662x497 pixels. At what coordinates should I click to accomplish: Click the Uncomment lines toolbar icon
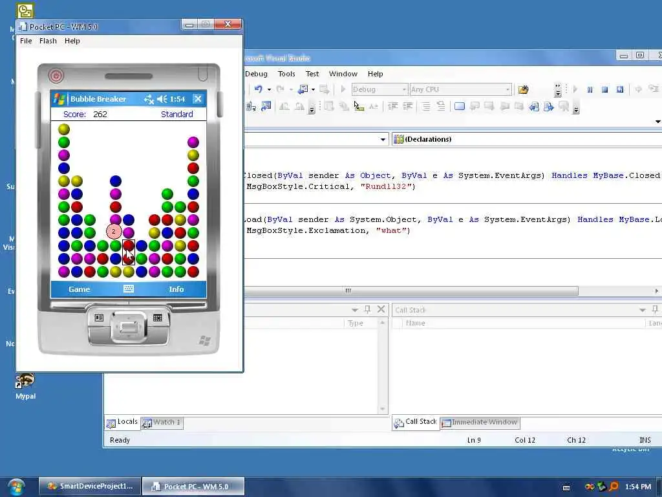(x=441, y=107)
